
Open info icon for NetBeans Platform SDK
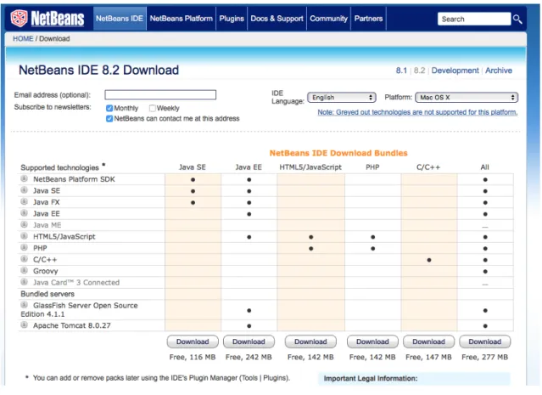(25, 179)
